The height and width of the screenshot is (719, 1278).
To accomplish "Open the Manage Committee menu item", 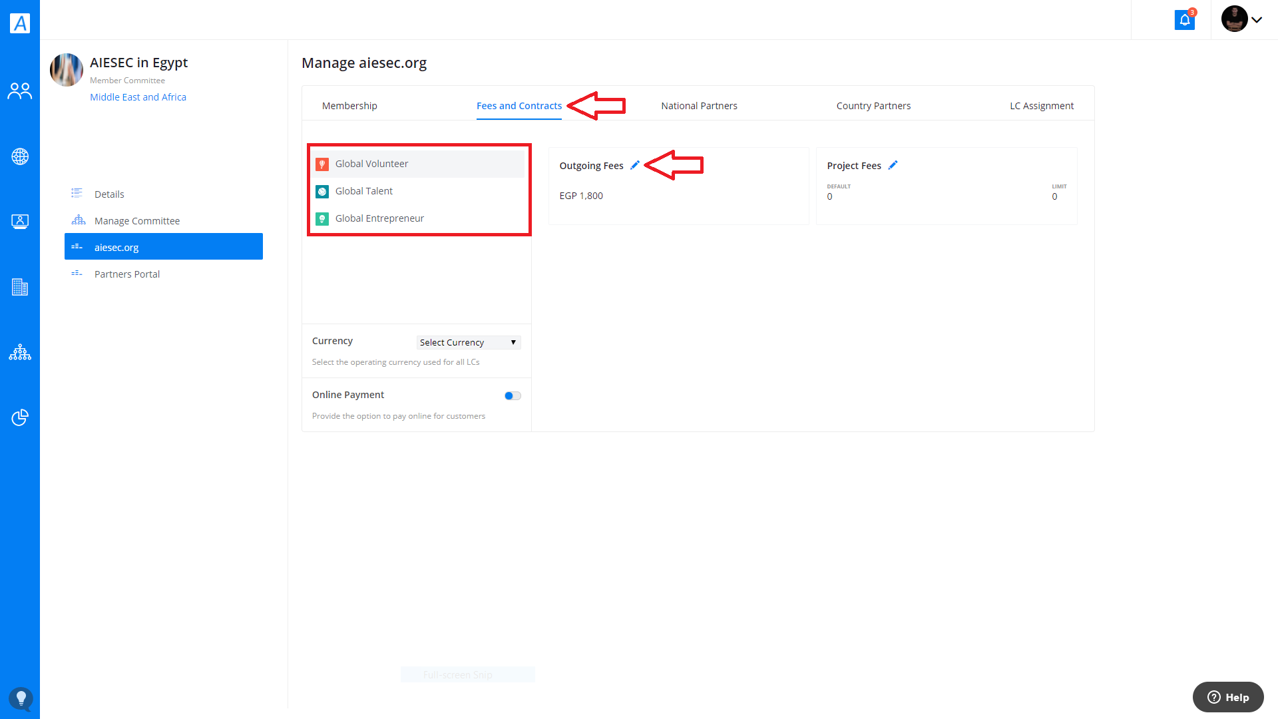I will [164, 221].
